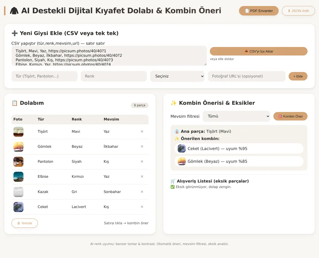This screenshot has width=319, height=258.
Task: Delete the Elbise row using ×
Action: [x=142, y=176]
